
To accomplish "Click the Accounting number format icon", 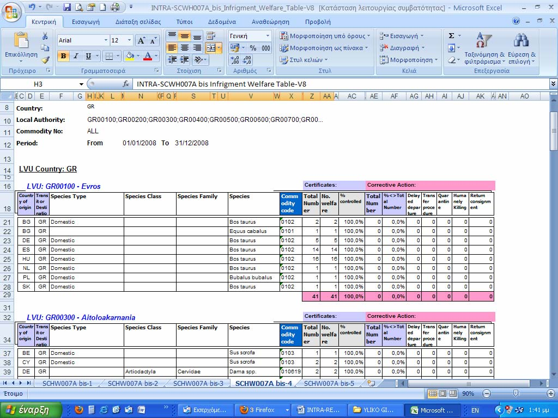I will (x=234, y=48).
